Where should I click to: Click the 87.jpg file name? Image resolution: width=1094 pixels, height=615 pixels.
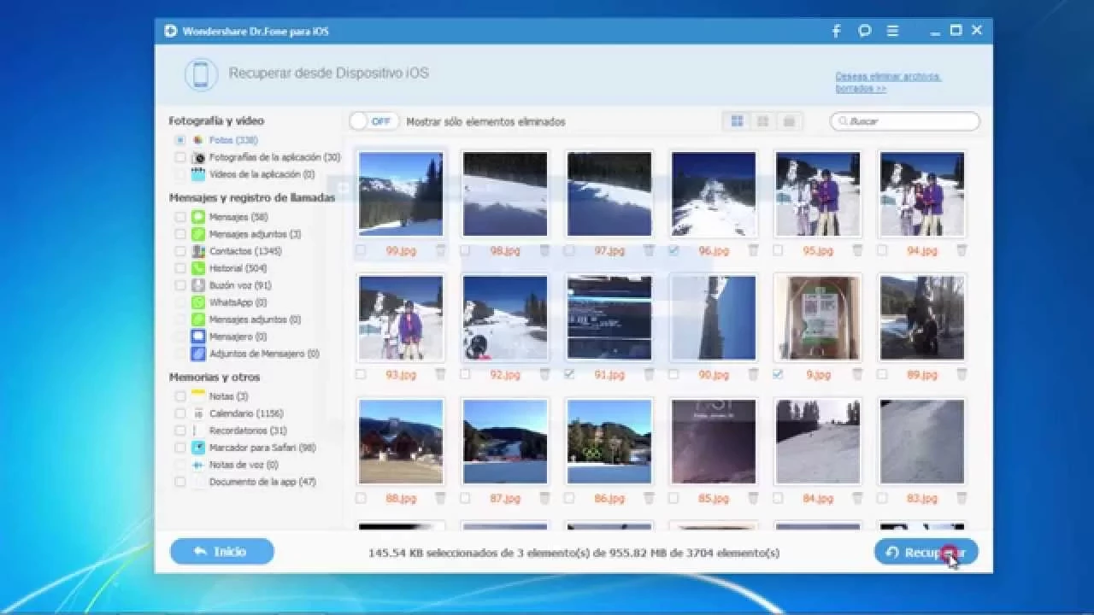pos(506,498)
